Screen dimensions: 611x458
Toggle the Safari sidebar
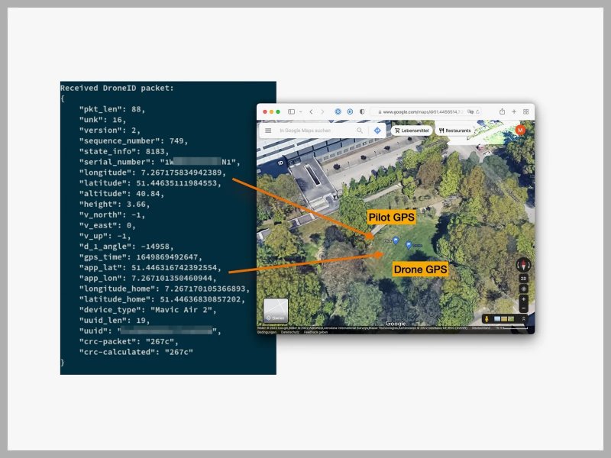(292, 111)
